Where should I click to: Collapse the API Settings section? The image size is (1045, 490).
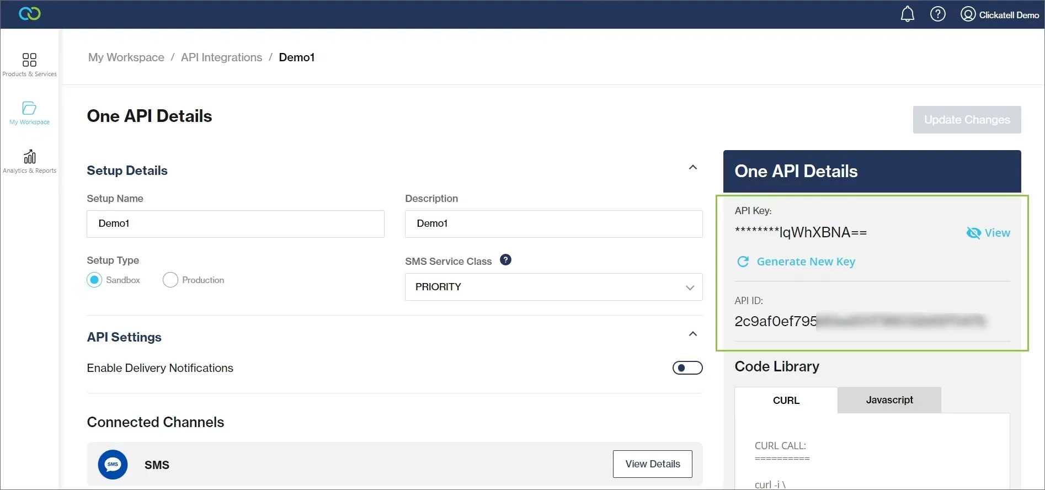pos(693,334)
